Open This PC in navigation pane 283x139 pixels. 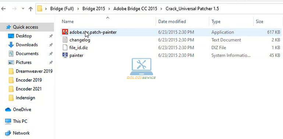[x=20, y=121]
